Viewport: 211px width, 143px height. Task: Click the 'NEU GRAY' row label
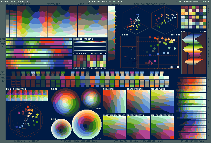click(x=3, y=73)
